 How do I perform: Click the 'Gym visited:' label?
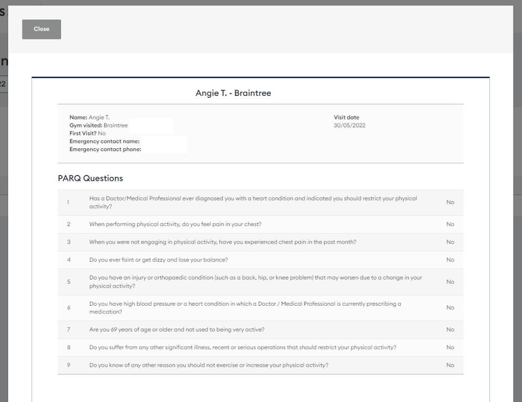[x=86, y=125]
